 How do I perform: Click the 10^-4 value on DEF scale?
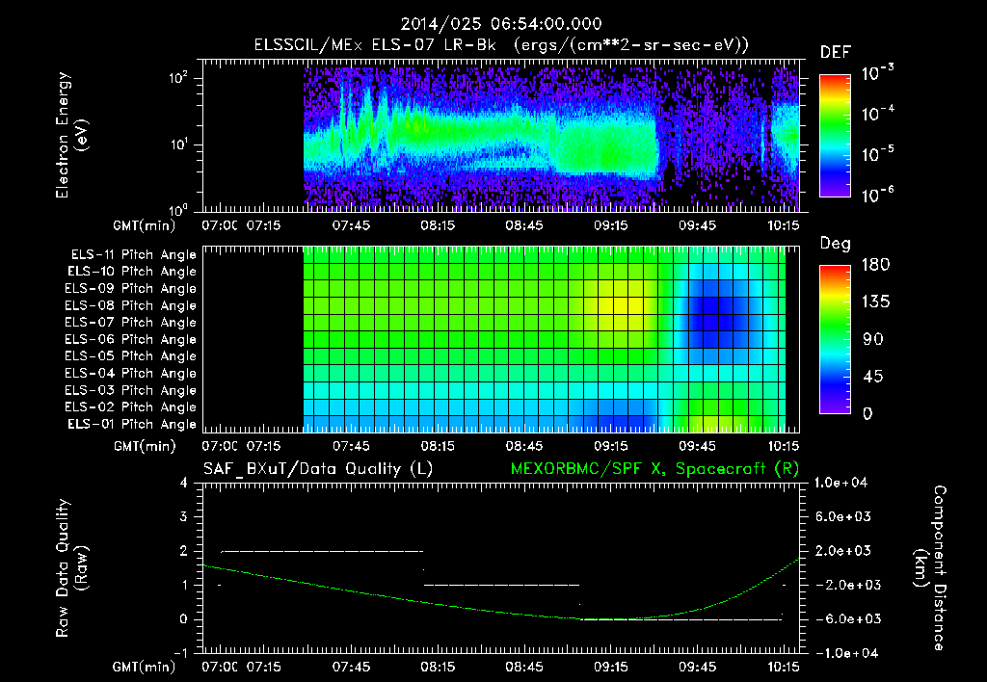click(x=877, y=114)
